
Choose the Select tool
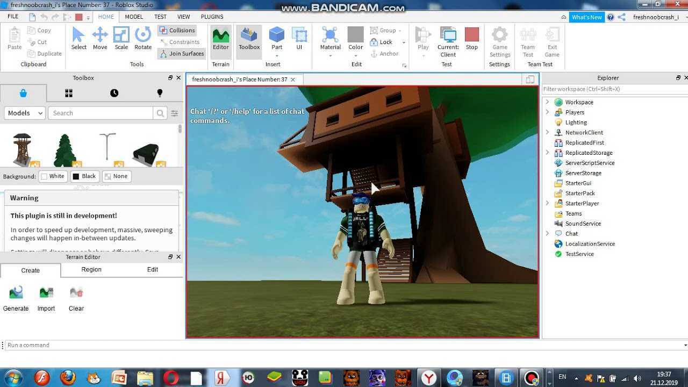pos(78,39)
